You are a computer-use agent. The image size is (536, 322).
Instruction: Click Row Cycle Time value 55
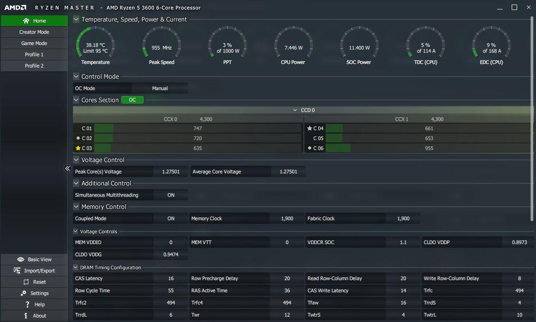click(171, 290)
